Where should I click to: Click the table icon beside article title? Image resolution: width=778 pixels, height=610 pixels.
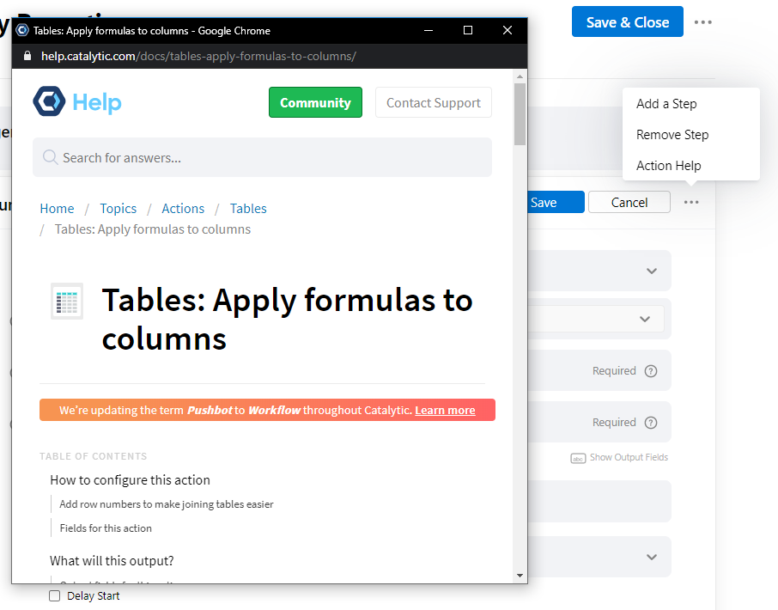(x=67, y=301)
